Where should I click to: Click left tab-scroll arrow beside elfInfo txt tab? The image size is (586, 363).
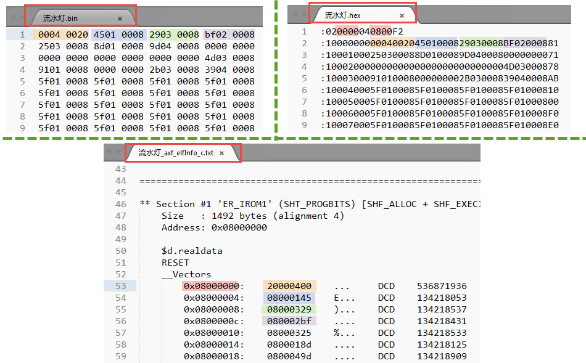109,152
